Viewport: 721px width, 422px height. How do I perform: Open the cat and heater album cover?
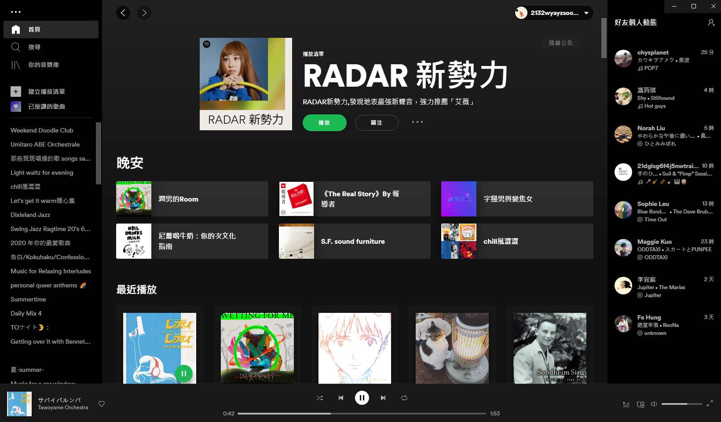[452, 348]
